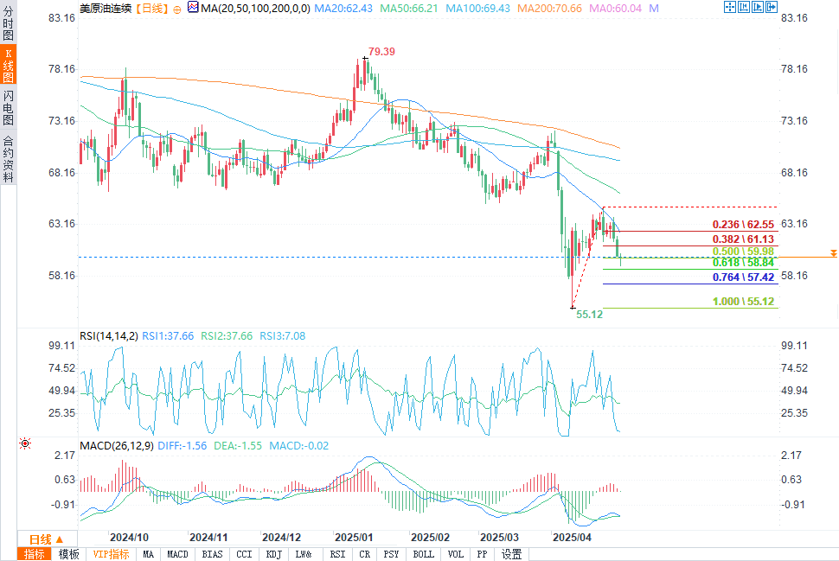Click the orange circled-plus icon by 日线
This screenshot has width=839, height=561.
[x=177, y=10]
